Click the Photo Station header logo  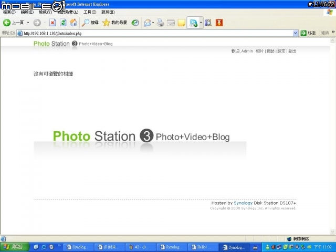[73, 44]
